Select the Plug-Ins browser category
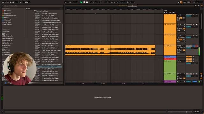This screenshot has width=204, height=114. point(7,46)
